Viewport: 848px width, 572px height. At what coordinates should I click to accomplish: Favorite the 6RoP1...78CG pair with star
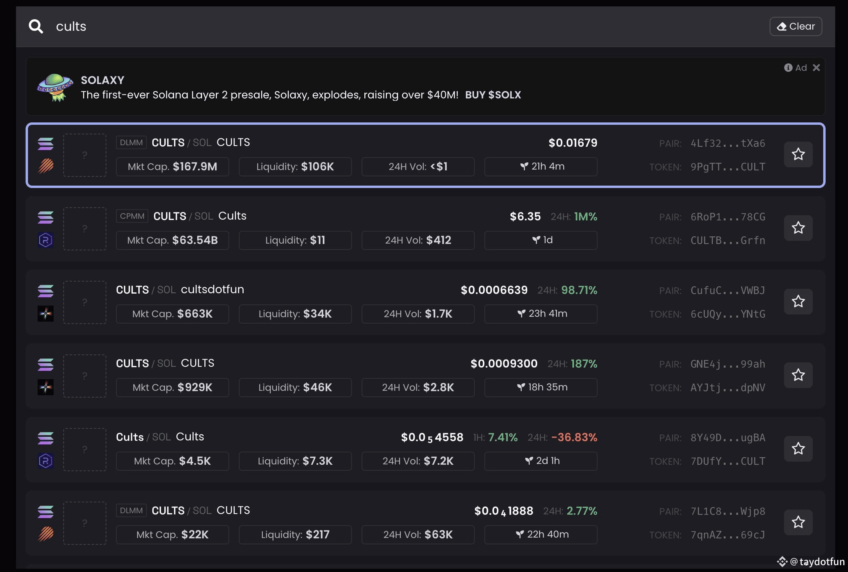point(798,228)
